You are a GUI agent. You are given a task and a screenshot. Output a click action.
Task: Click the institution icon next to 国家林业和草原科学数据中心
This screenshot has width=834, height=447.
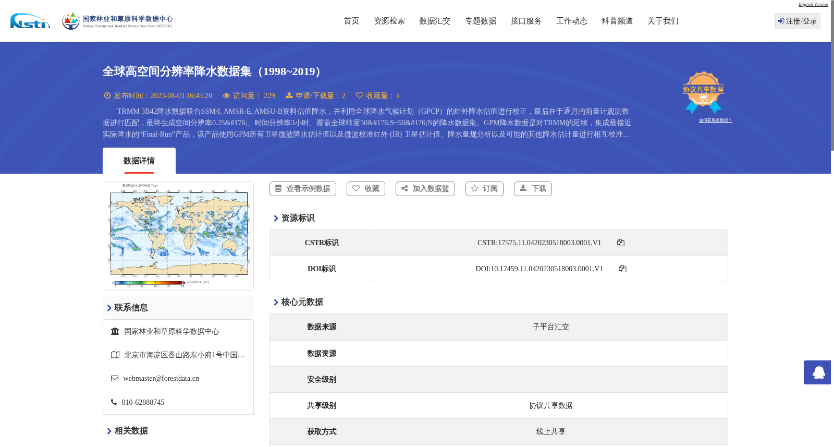[115, 331]
